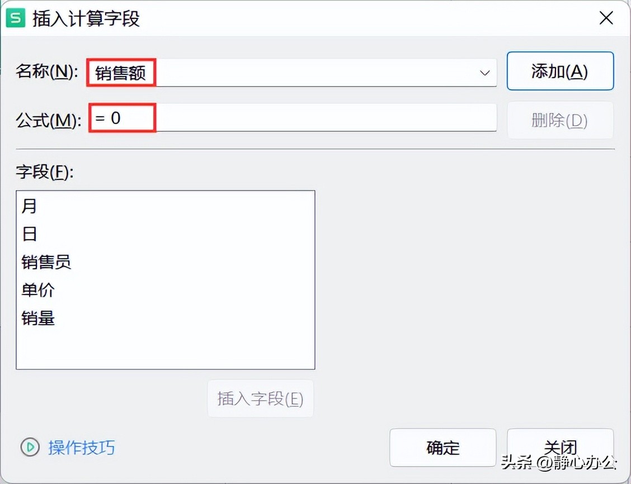The width and height of the screenshot is (631, 484).
Task: Click into the 公式 formula input box
Action: pos(293,117)
